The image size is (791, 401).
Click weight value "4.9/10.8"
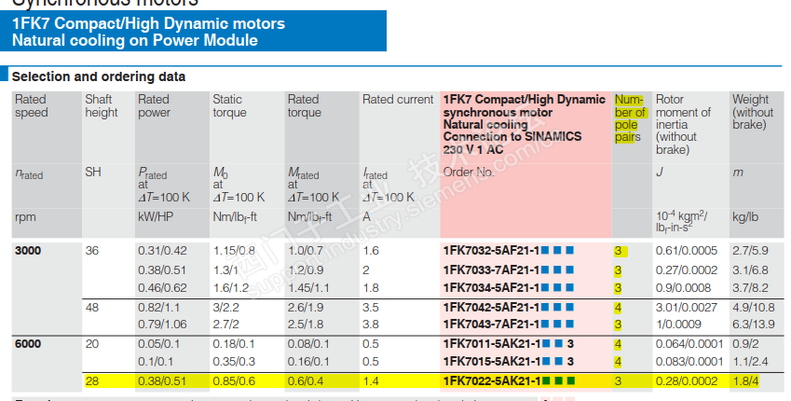pyautogui.click(x=753, y=307)
